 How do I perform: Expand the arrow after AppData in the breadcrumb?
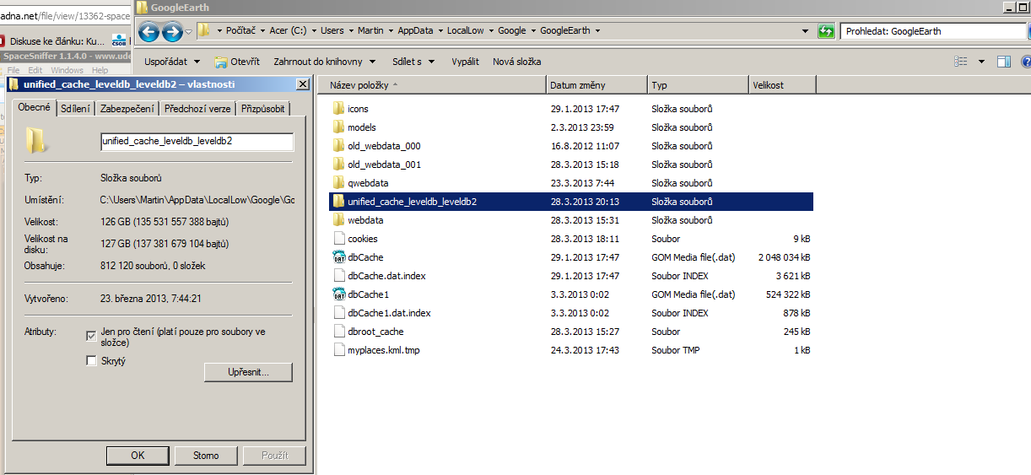[x=440, y=30]
